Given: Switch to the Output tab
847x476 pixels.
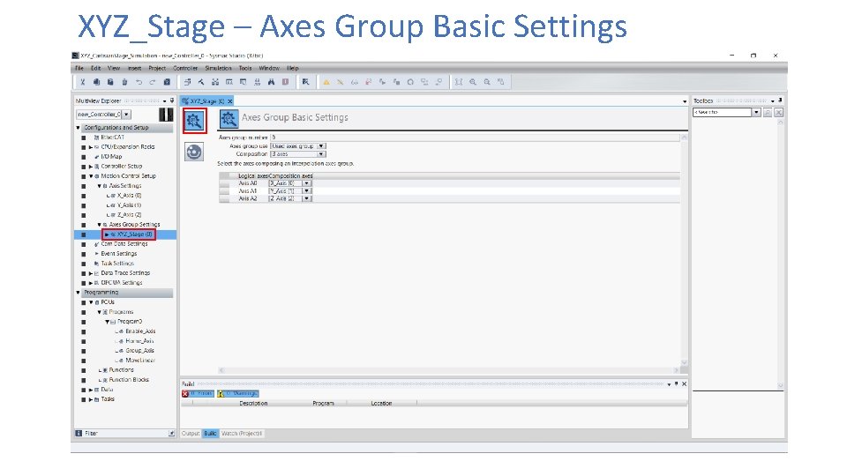Looking at the screenshot, I should click(x=191, y=434).
